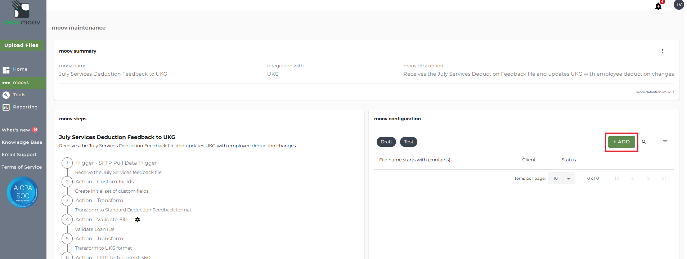Viewport: 687px width, 259px height.
Task: Click step 4 circle for Validate File
Action: point(67,219)
